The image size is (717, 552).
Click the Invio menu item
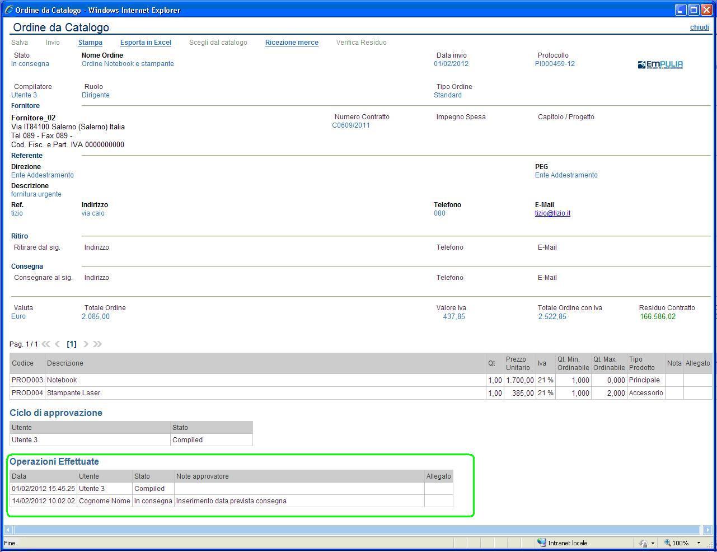53,43
